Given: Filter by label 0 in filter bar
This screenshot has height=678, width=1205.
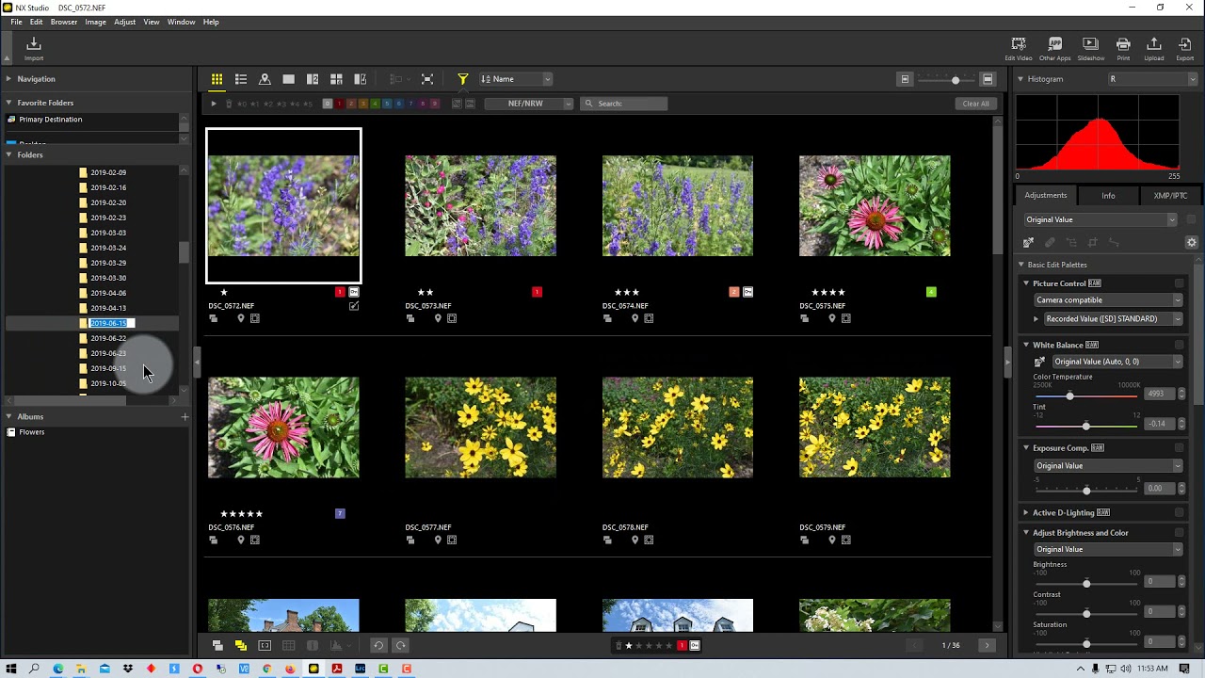Looking at the screenshot, I should pyautogui.click(x=328, y=104).
